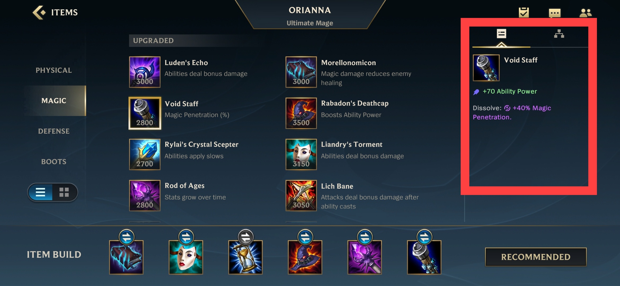620x286 pixels.
Task: Switch to grid view toggle
Action: (x=64, y=192)
